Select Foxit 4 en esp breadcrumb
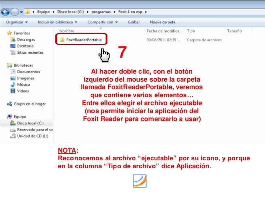 pyautogui.click(x=130, y=12)
